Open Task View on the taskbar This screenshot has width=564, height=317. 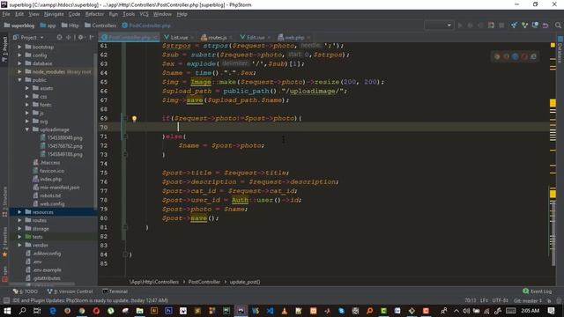(37, 311)
